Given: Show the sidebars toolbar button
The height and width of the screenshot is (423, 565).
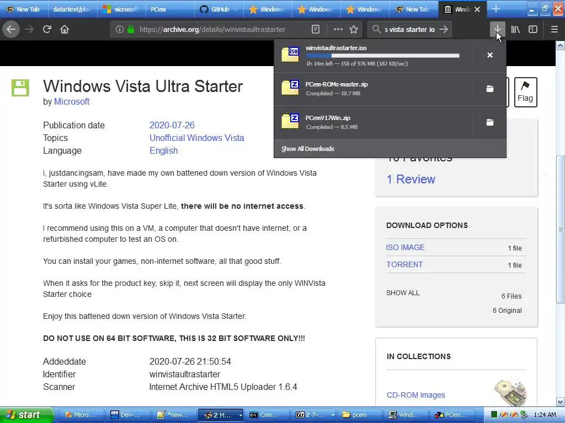Looking at the screenshot, I should click(533, 30).
